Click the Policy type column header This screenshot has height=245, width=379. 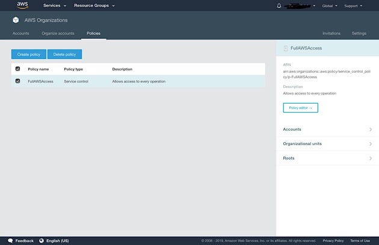coord(73,69)
